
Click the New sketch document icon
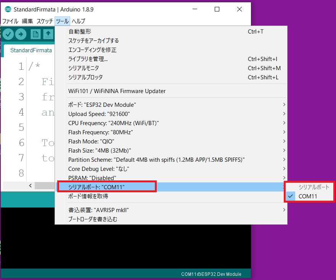(x=35, y=34)
